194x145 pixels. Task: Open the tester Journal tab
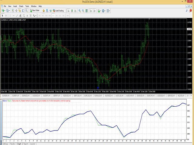(x=32, y=144)
